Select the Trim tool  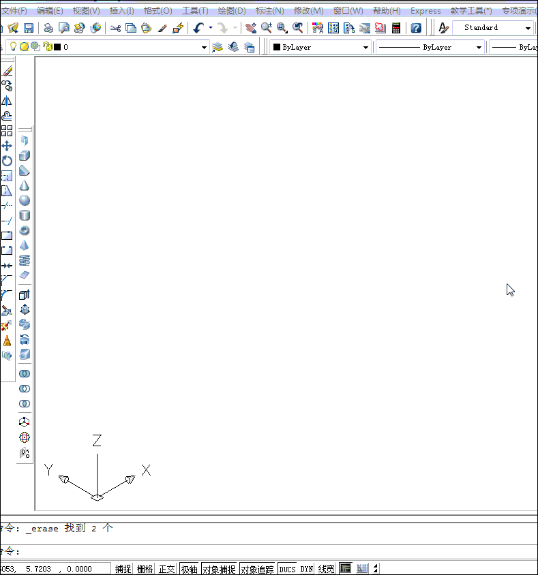coord(7,206)
